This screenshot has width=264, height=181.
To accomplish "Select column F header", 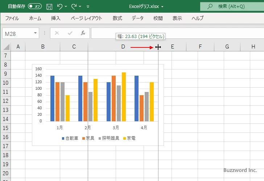I will click(200, 47).
